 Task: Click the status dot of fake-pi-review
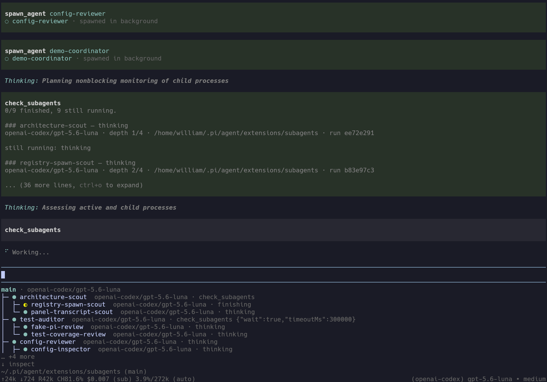click(x=25, y=327)
